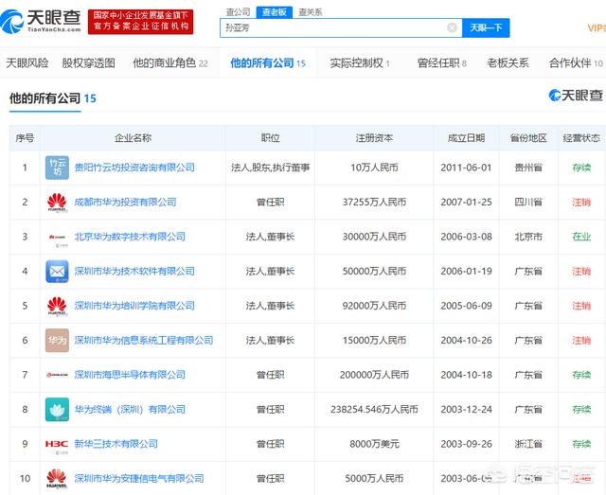Click the red 官方备案企业征信机构 banner
This screenshot has height=495, width=606.
tap(141, 22)
